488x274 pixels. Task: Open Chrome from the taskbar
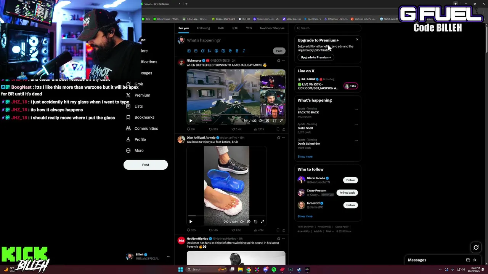click(249, 269)
